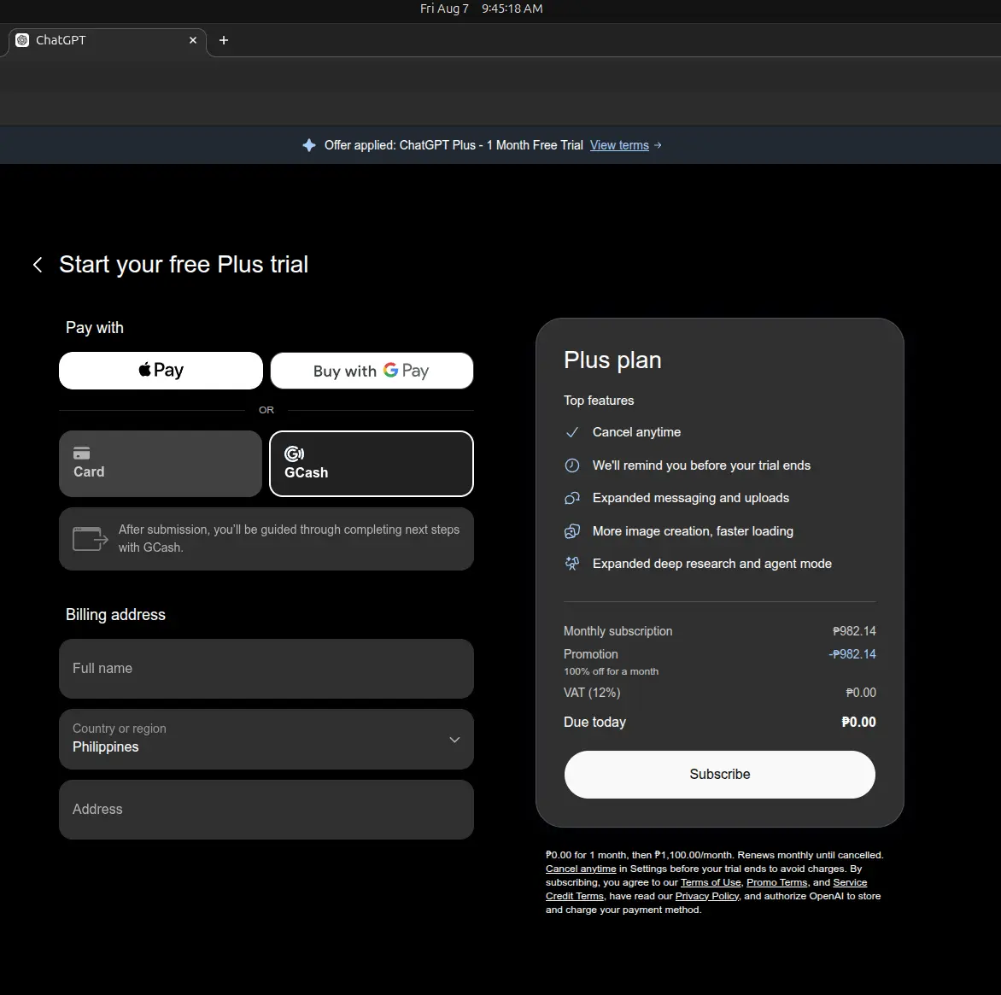Click the chat bubbles icon for expanded messaging
The width and height of the screenshot is (1001, 995).
(x=572, y=498)
